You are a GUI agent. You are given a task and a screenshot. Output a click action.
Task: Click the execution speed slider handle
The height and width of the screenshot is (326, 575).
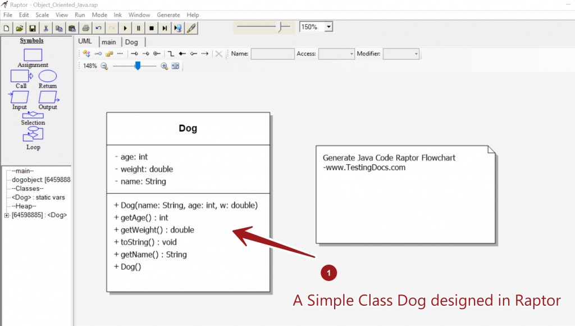(282, 26)
